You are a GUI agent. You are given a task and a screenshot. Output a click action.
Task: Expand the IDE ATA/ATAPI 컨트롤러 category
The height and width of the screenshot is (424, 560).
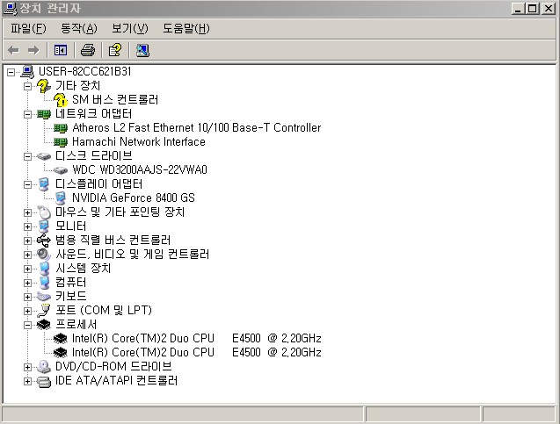click(x=27, y=381)
